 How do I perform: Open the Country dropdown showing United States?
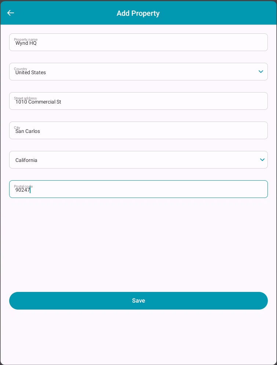(x=138, y=72)
